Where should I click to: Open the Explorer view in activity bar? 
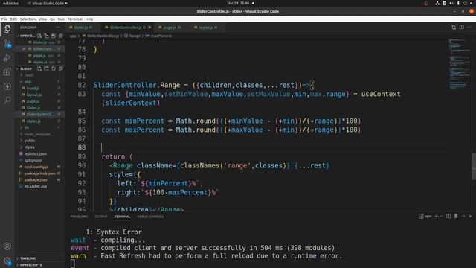tap(7, 29)
